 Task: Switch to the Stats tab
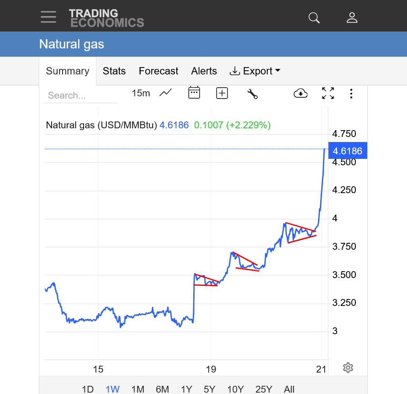click(114, 71)
